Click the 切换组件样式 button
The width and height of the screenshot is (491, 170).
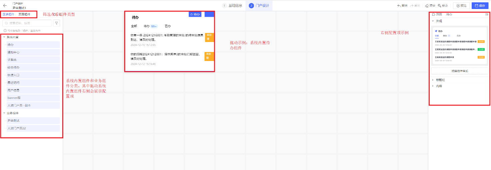click(x=460, y=71)
